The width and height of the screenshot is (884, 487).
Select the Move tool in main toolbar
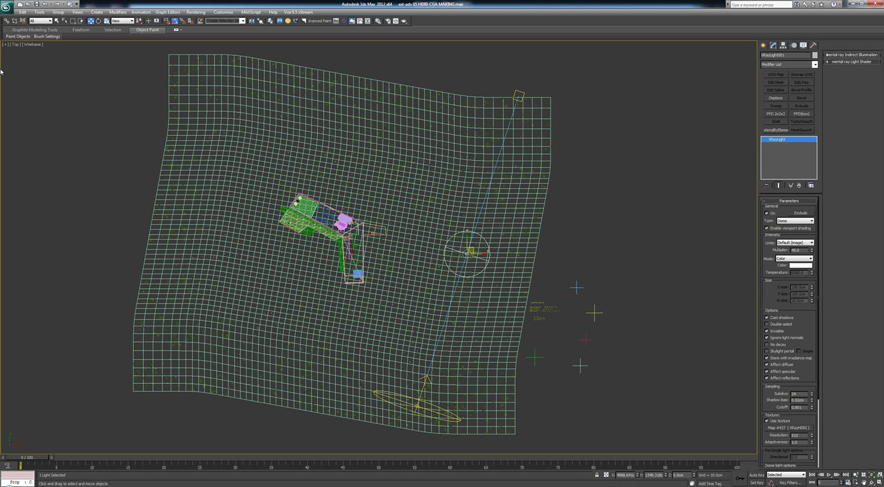click(91, 21)
